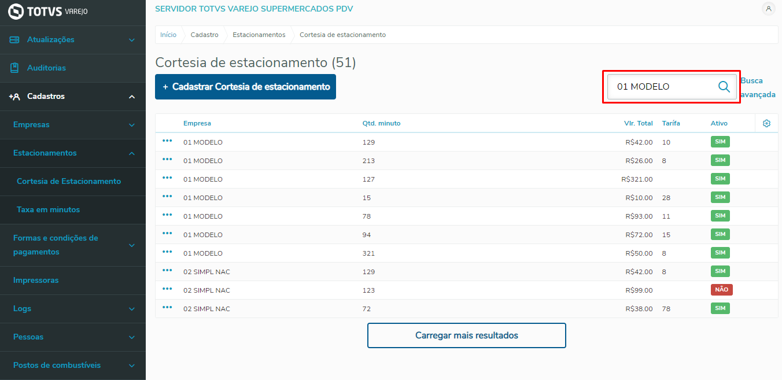Open actions dots for row with 213 minutes
This screenshot has height=380, width=782.
[167, 159]
